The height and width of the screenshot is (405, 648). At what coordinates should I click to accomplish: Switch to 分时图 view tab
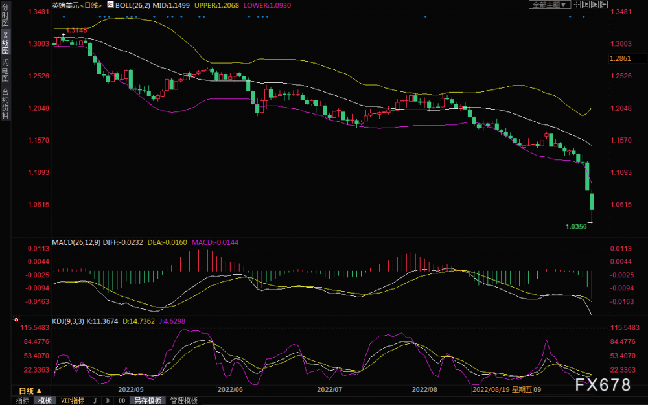(x=5, y=16)
